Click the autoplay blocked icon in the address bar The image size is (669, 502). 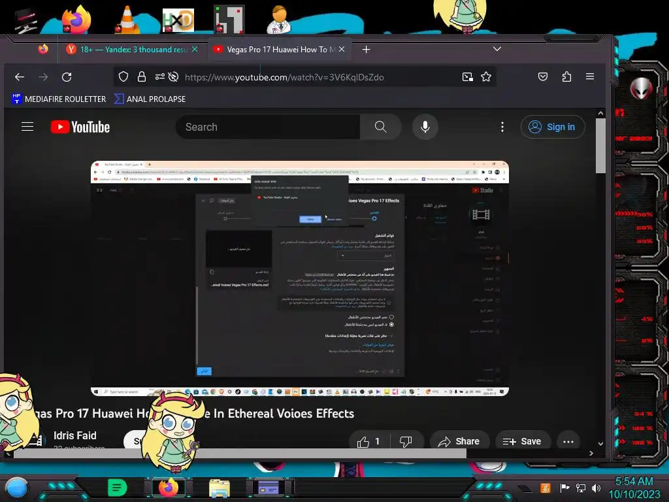pyautogui.click(x=173, y=77)
